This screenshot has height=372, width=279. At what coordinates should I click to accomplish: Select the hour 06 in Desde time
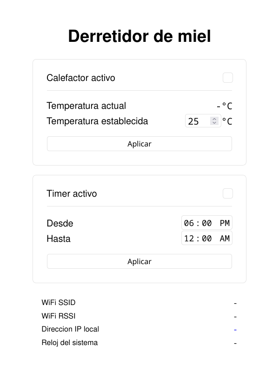pos(189,223)
